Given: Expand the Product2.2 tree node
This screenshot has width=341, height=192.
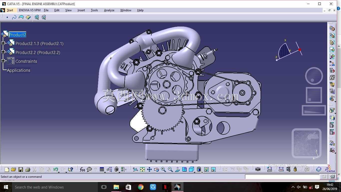Looking at the screenshot, I should point(3,52).
